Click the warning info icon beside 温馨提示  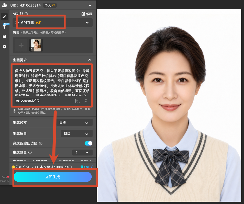(15, 111)
